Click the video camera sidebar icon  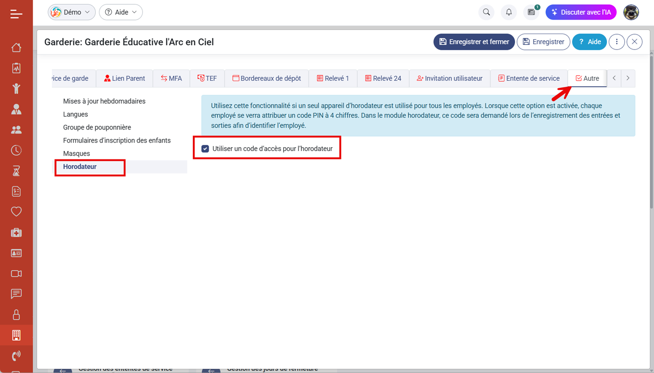16,273
